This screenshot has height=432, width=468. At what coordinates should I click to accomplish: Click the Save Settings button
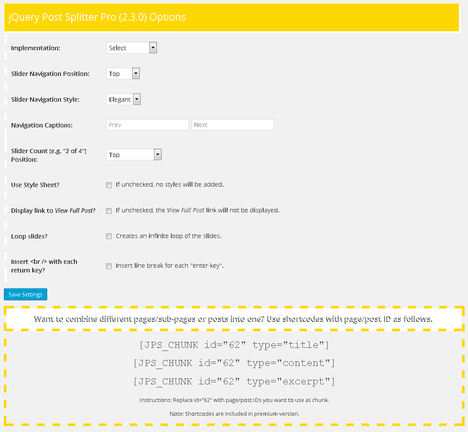click(x=25, y=294)
